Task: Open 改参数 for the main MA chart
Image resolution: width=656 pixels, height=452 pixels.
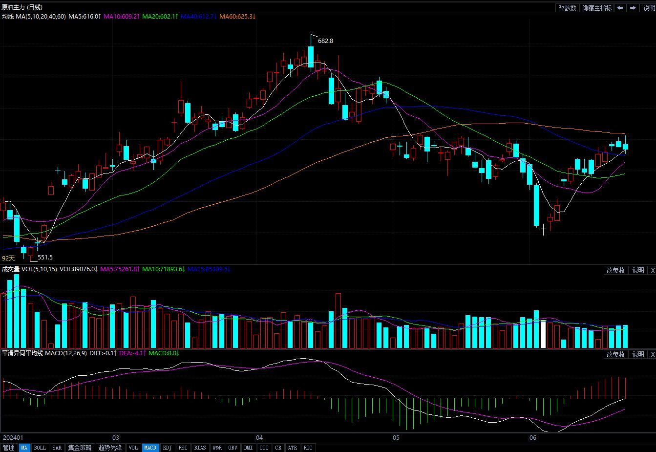Action: (567, 8)
